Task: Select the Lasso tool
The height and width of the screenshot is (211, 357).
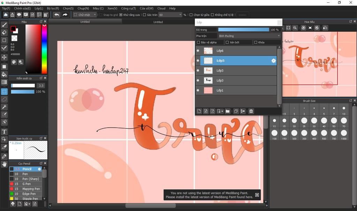Action: point(4,99)
